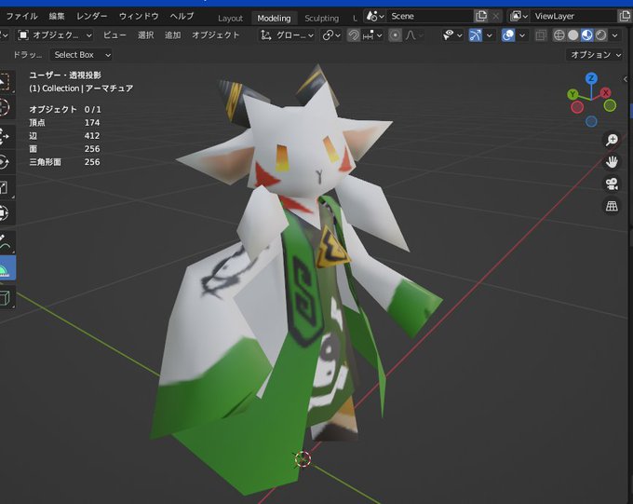This screenshot has height=504, width=633.
Task: Open the オブジェクト menu in viewport header
Action: pos(215,35)
